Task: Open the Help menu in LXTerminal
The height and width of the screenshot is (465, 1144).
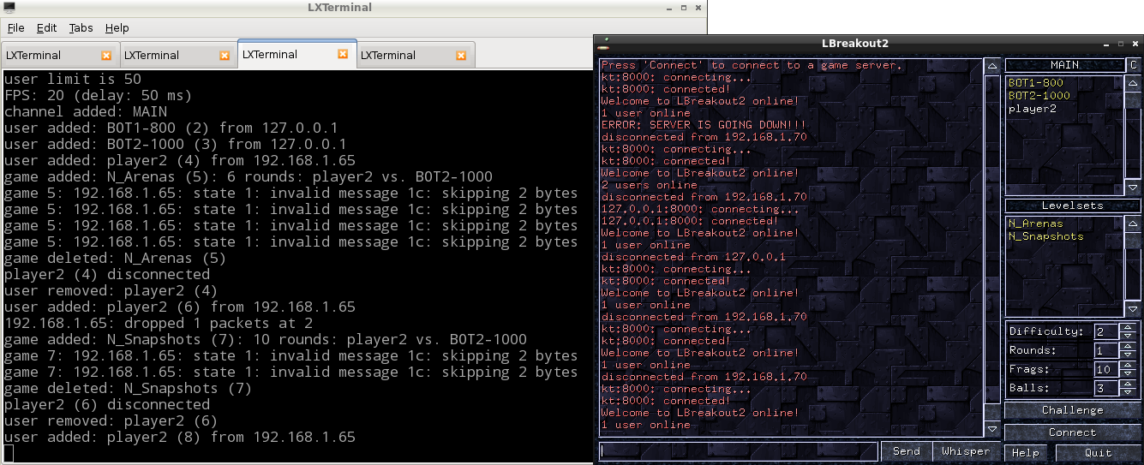Action: pos(117,27)
